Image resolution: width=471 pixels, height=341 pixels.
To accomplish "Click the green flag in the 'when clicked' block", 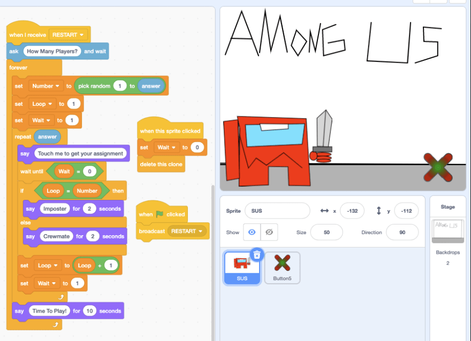I will 160,214.
